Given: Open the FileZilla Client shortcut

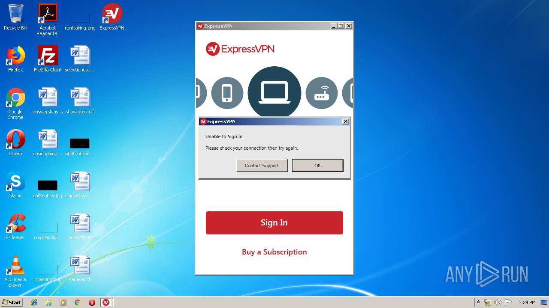Looking at the screenshot, I should (48, 59).
